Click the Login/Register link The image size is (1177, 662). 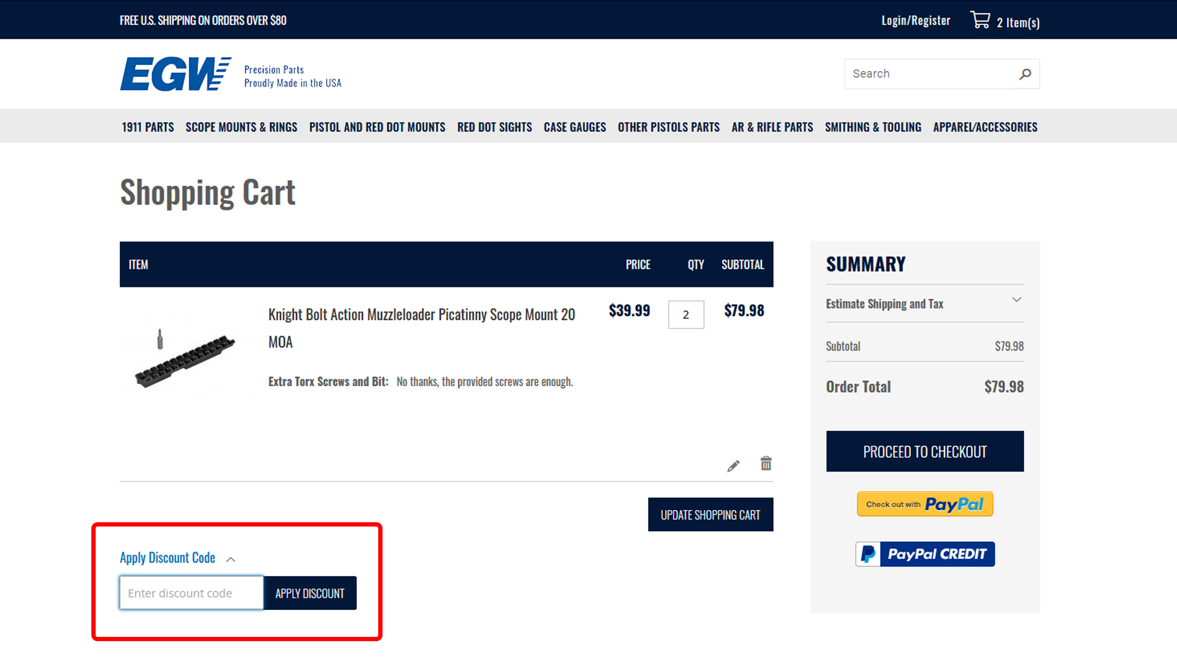(915, 20)
